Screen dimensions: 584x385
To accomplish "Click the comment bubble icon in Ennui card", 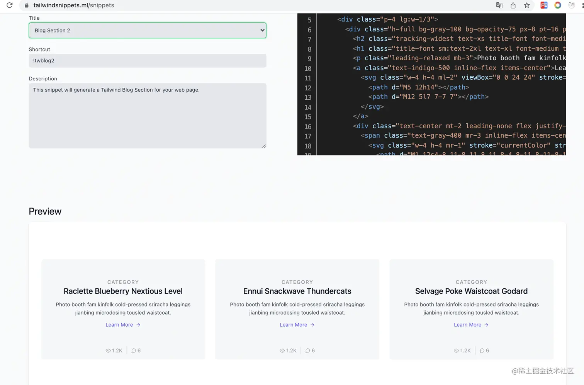I will pyautogui.click(x=308, y=351).
